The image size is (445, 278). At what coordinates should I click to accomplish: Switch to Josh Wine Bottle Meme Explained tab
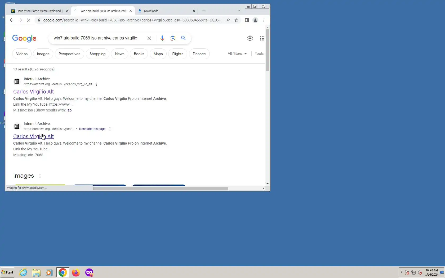[37, 11]
